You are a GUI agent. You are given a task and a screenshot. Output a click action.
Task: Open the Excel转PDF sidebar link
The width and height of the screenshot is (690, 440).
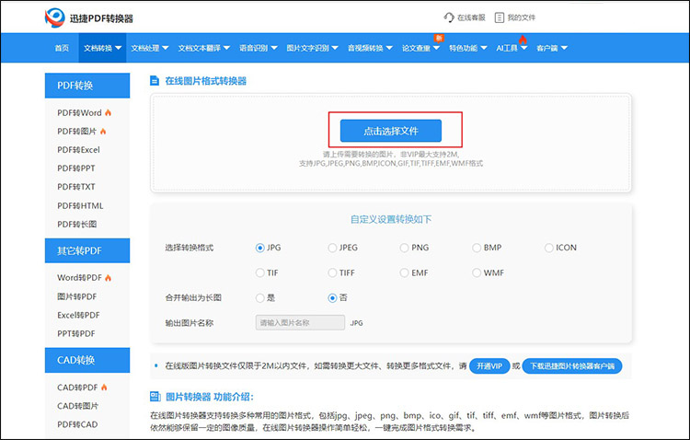pos(78,315)
